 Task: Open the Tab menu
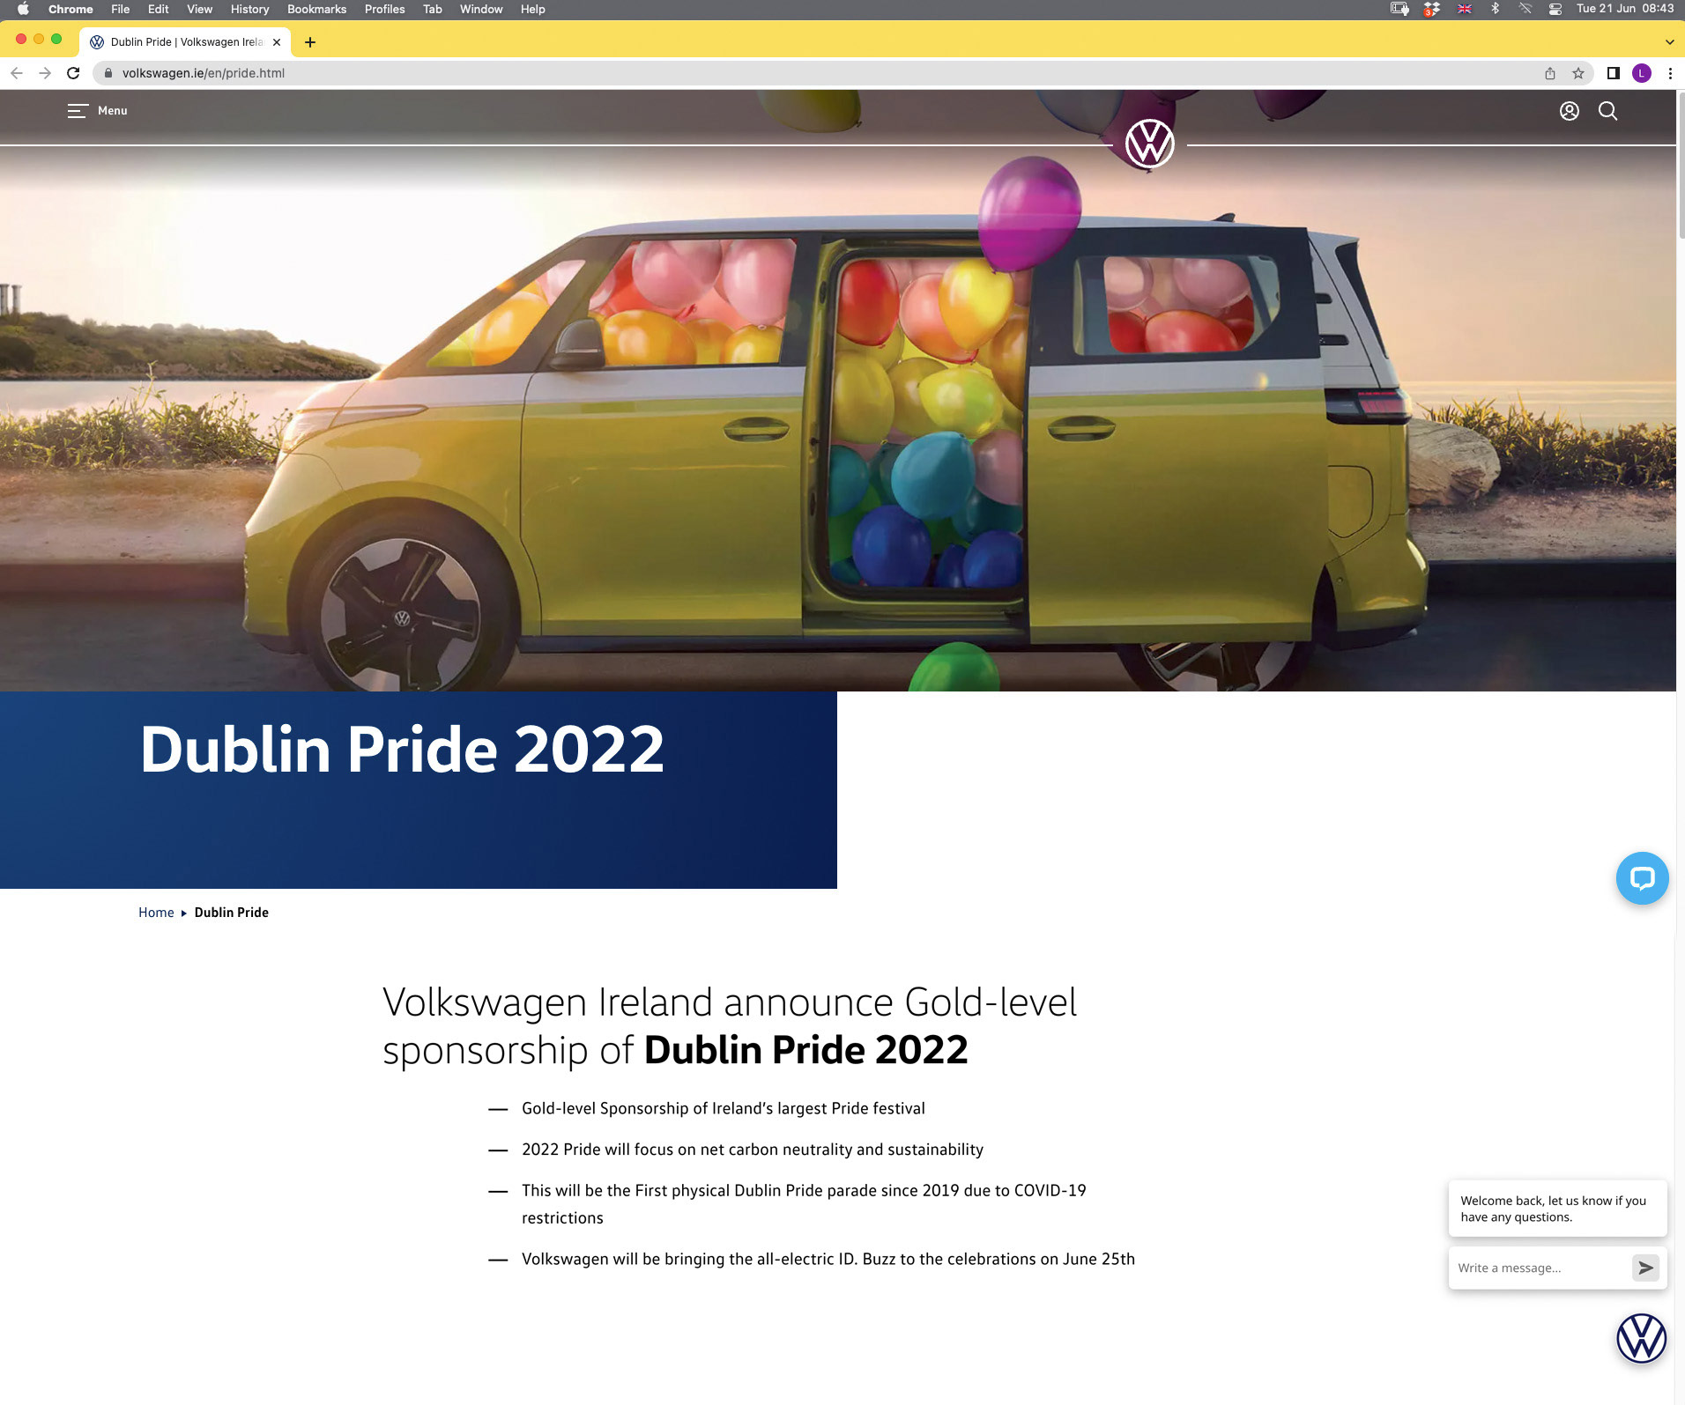(433, 9)
